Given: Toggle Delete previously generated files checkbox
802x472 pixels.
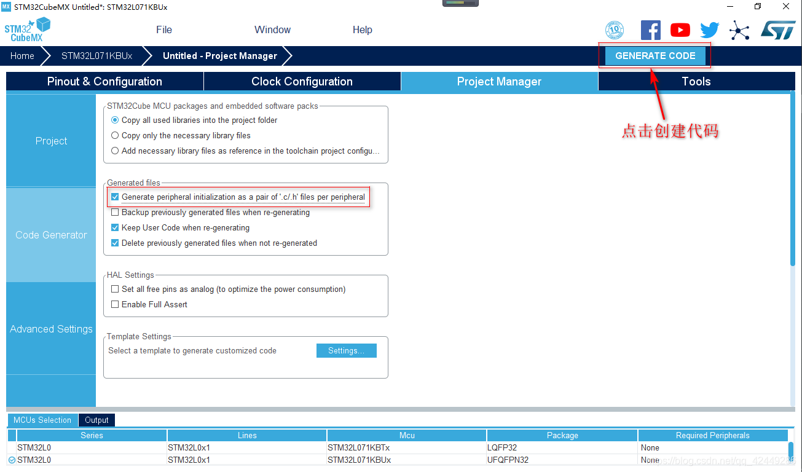Looking at the screenshot, I should [x=115, y=243].
